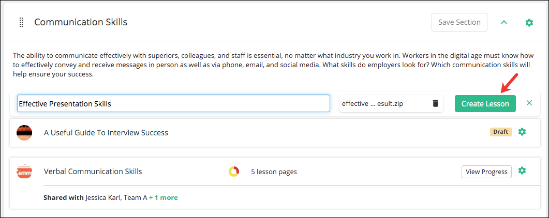Screen dimensions: 549x218
Task: Click the View Progress button
Action: tap(486, 172)
